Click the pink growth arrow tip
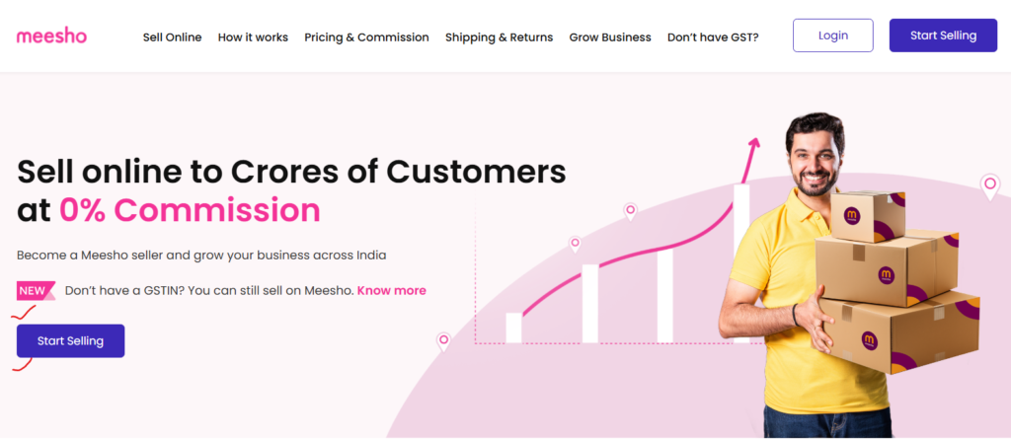 click(x=755, y=144)
